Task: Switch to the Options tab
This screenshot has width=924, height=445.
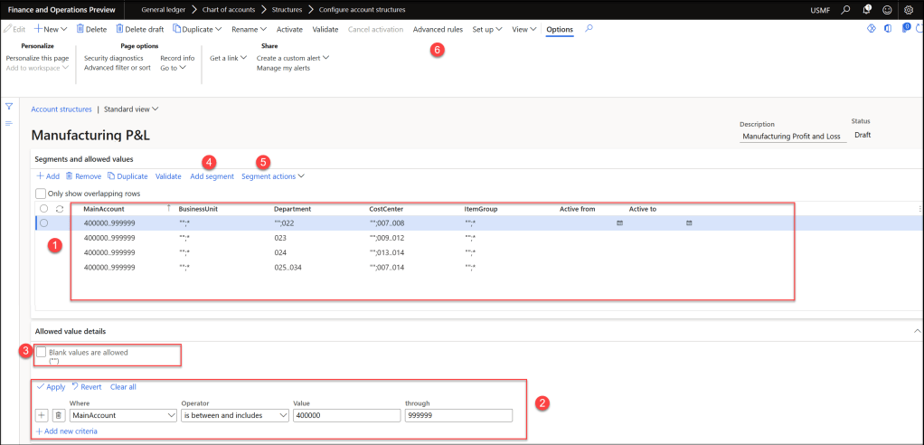Action: tap(559, 29)
